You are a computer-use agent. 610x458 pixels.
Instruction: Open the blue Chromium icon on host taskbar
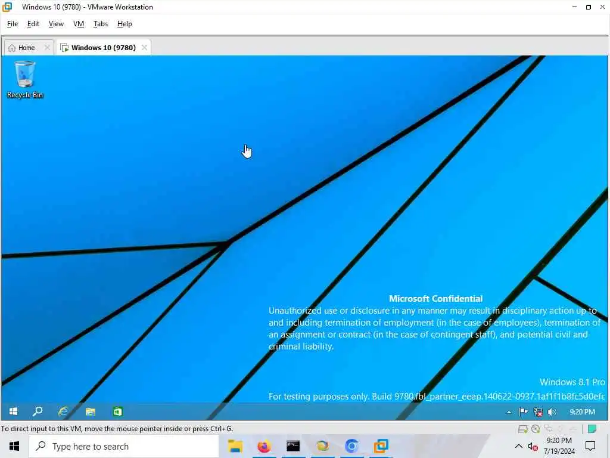click(x=351, y=446)
